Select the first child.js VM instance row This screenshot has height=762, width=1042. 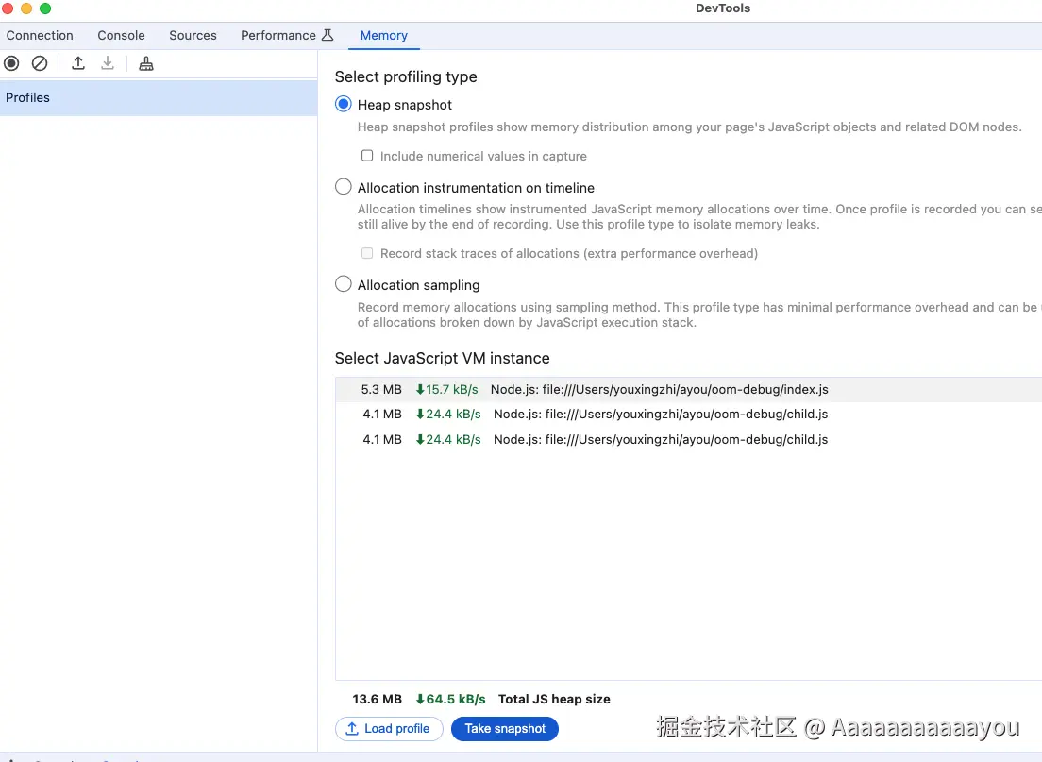pos(688,415)
